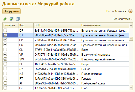Screen dimensions: 135x92
Task: Select the Ведро row name cell
Action: (x=105, y=64)
